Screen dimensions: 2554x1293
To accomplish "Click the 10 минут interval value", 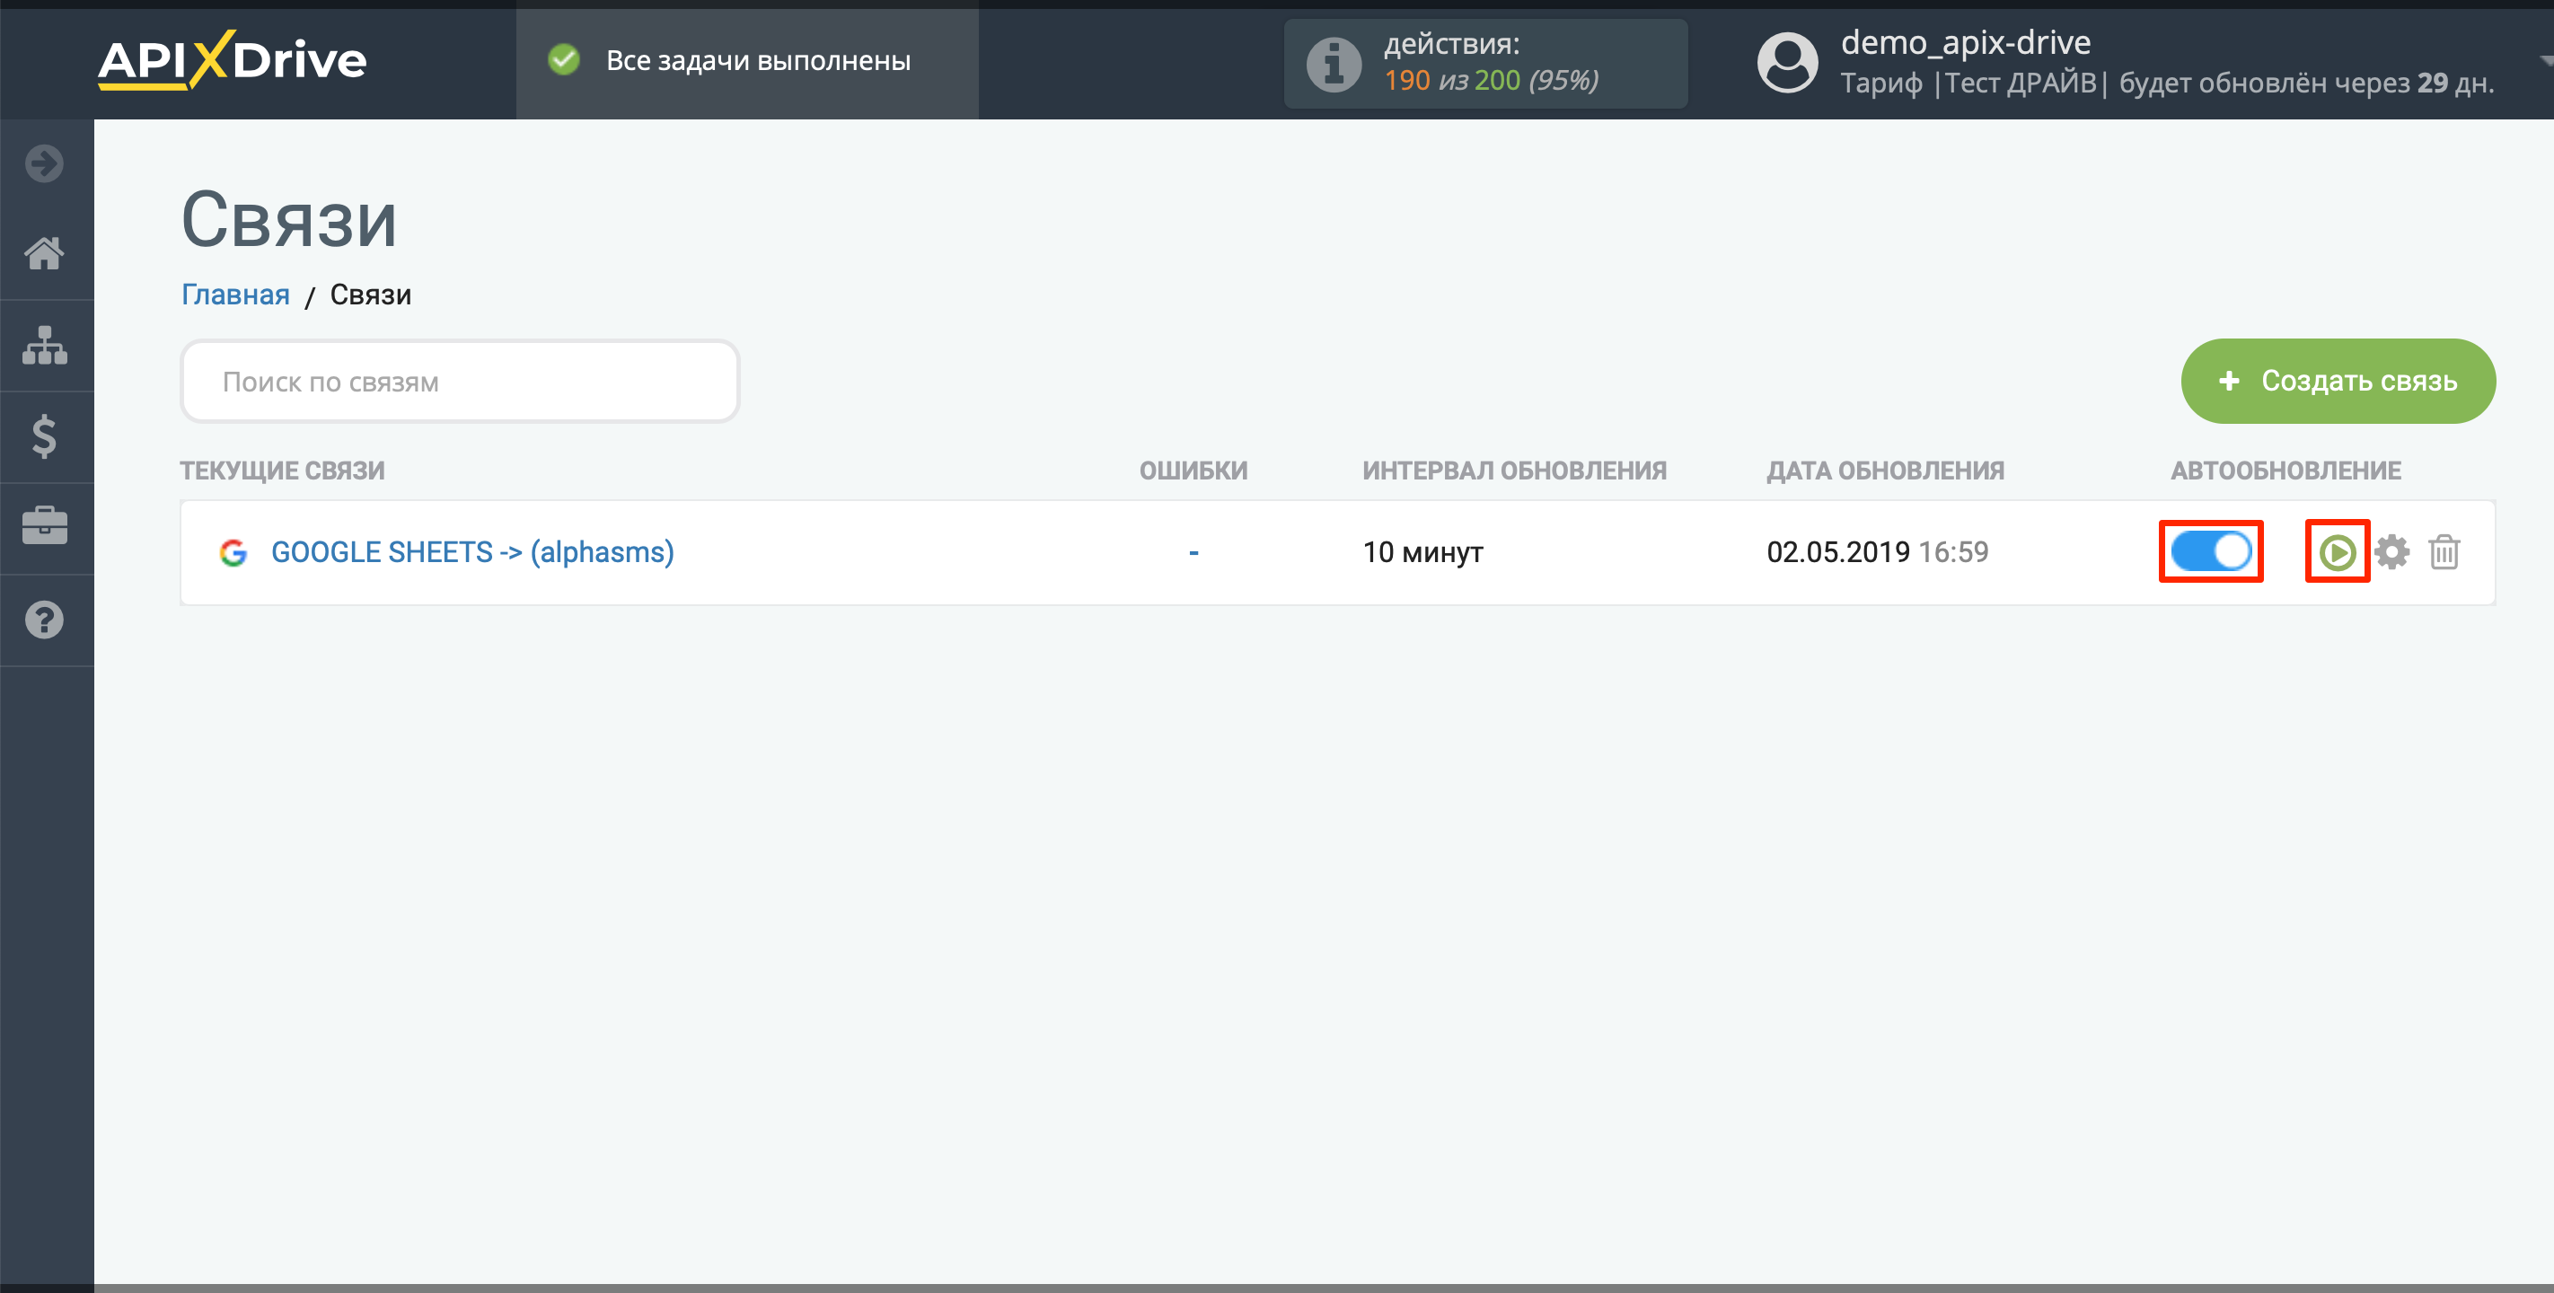I will tap(1422, 552).
